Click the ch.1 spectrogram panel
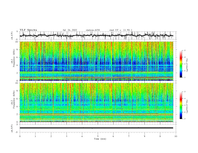The width and height of the screenshot is (198, 153). (96, 61)
